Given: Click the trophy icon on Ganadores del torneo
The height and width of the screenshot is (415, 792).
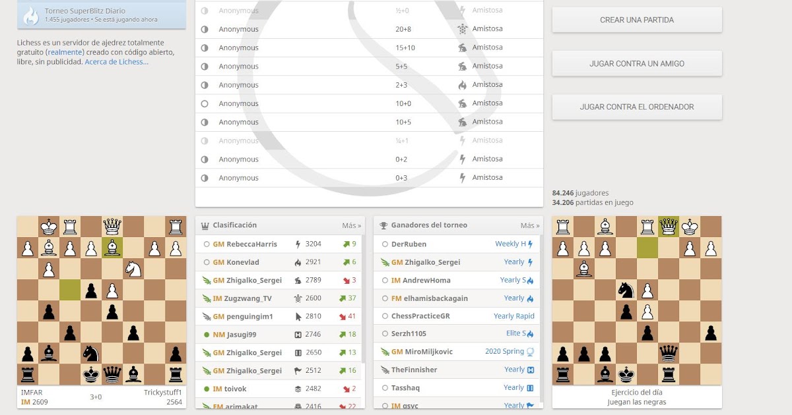Looking at the screenshot, I should [x=383, y=225].
